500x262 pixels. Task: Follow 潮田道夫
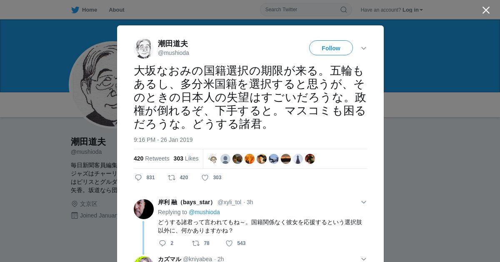pyautogui.click(x=331, y=48)
